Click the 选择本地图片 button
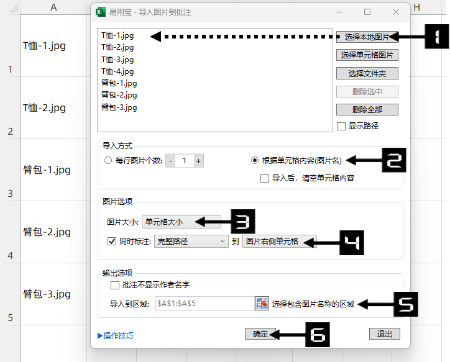450x362 pixels. pyautogui.click(x=367, y=37)
